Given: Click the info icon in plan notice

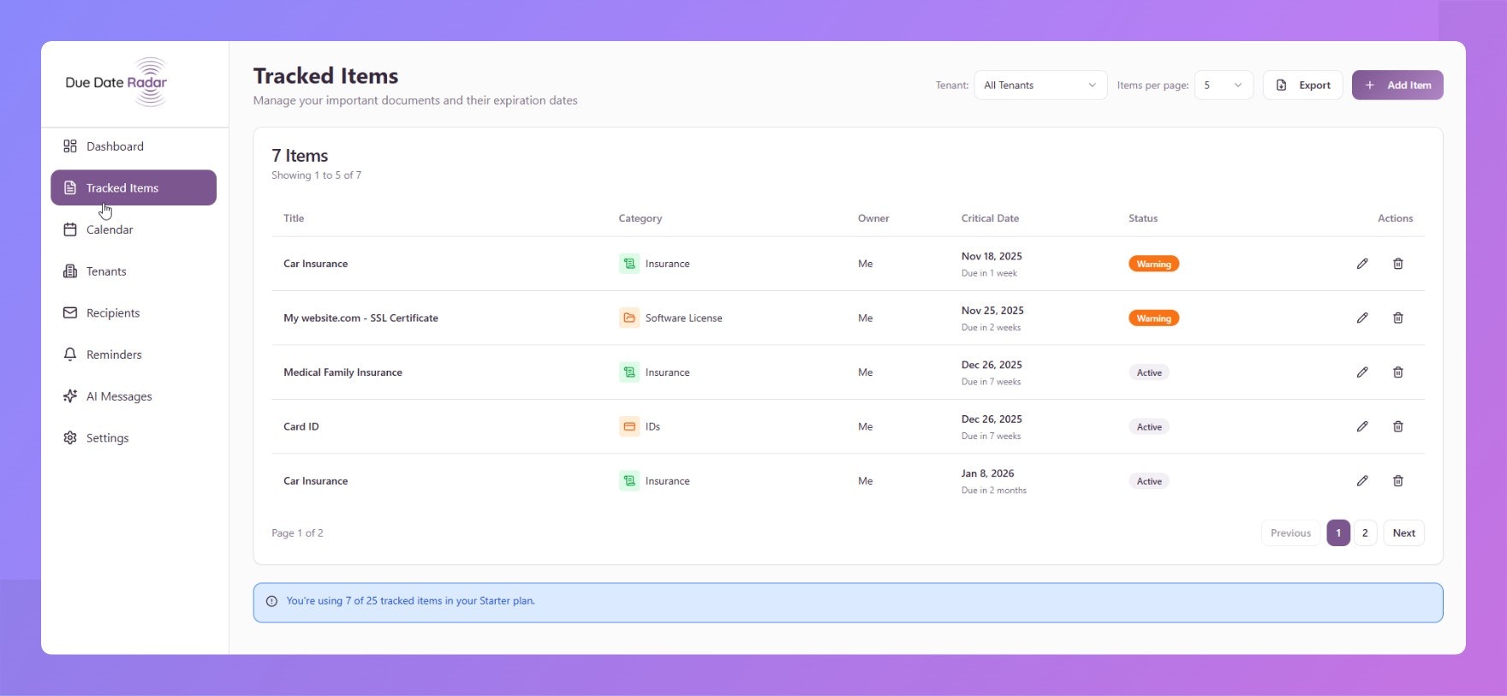Looking at the screenshot, I should pyautogui.click(x=271, y=601).
